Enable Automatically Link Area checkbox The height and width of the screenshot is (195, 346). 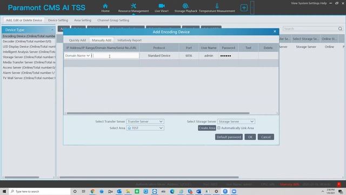[x=218, y=128]
